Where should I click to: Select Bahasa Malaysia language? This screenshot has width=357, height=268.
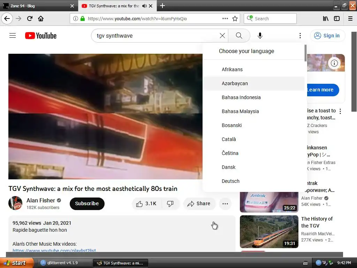(x=254, y=111)
